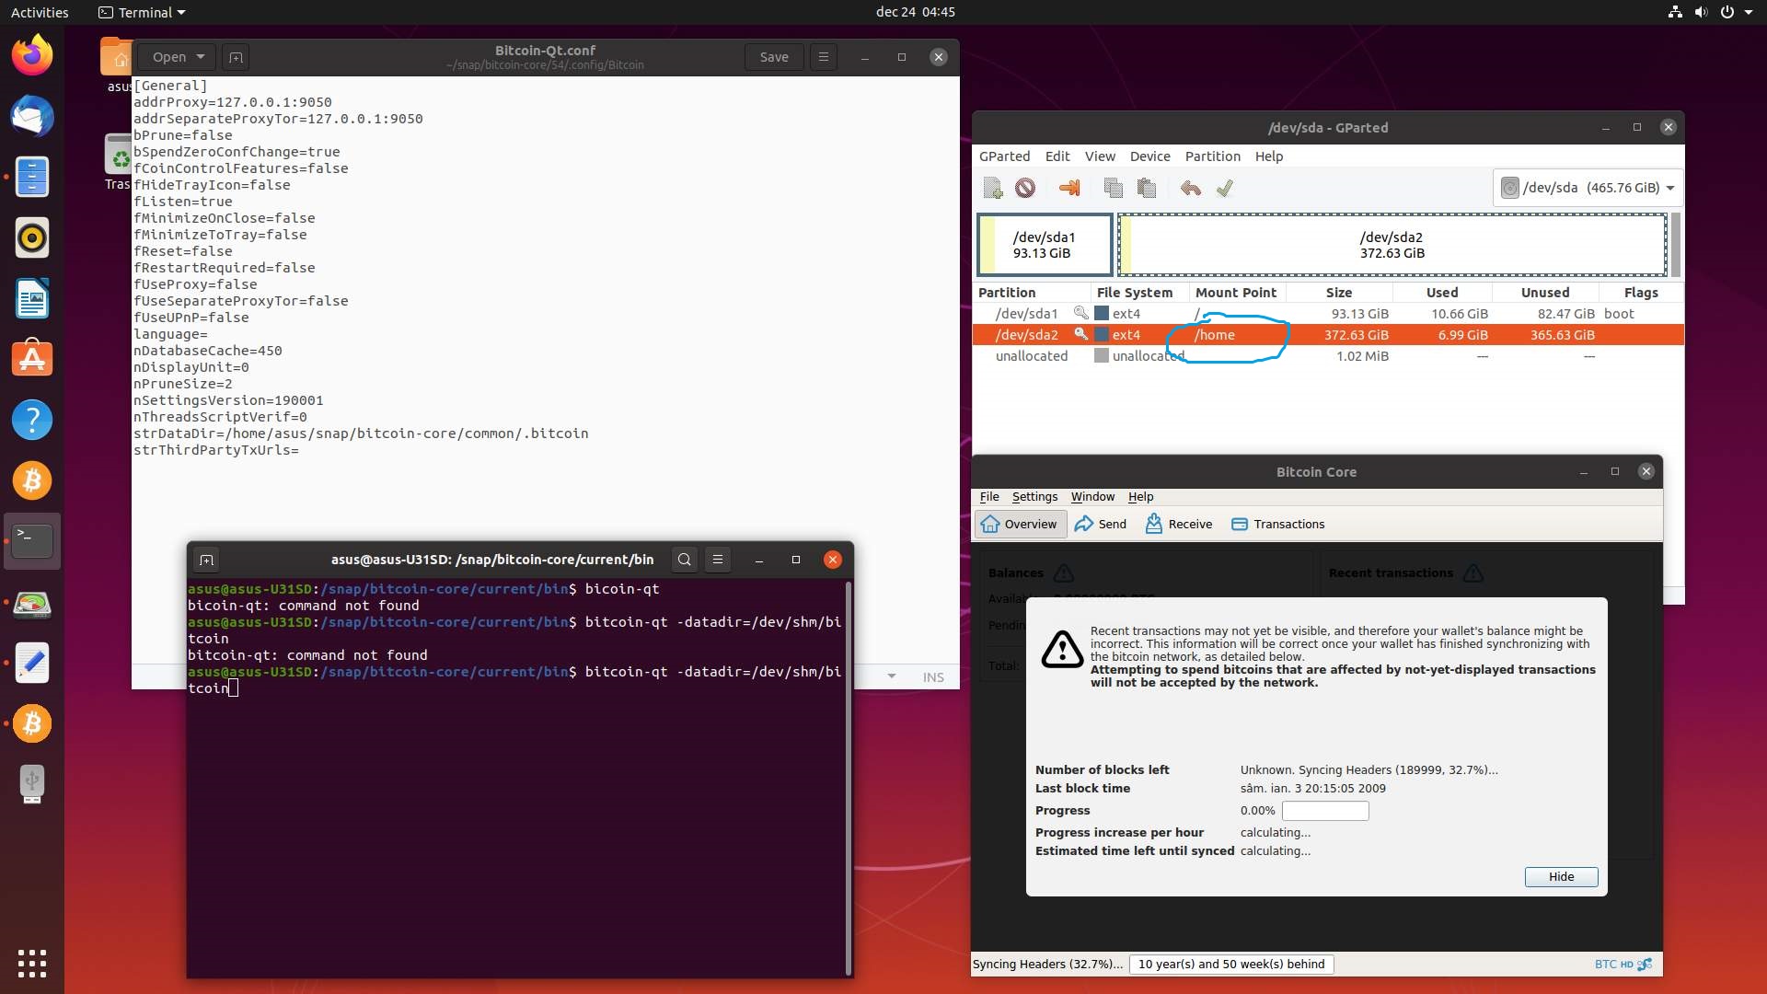The height and width of the screenshot is (994, 1767).
Task: Click GParted New partition toolbar icon
Action: pyautogui.click(x=992, y=188)
